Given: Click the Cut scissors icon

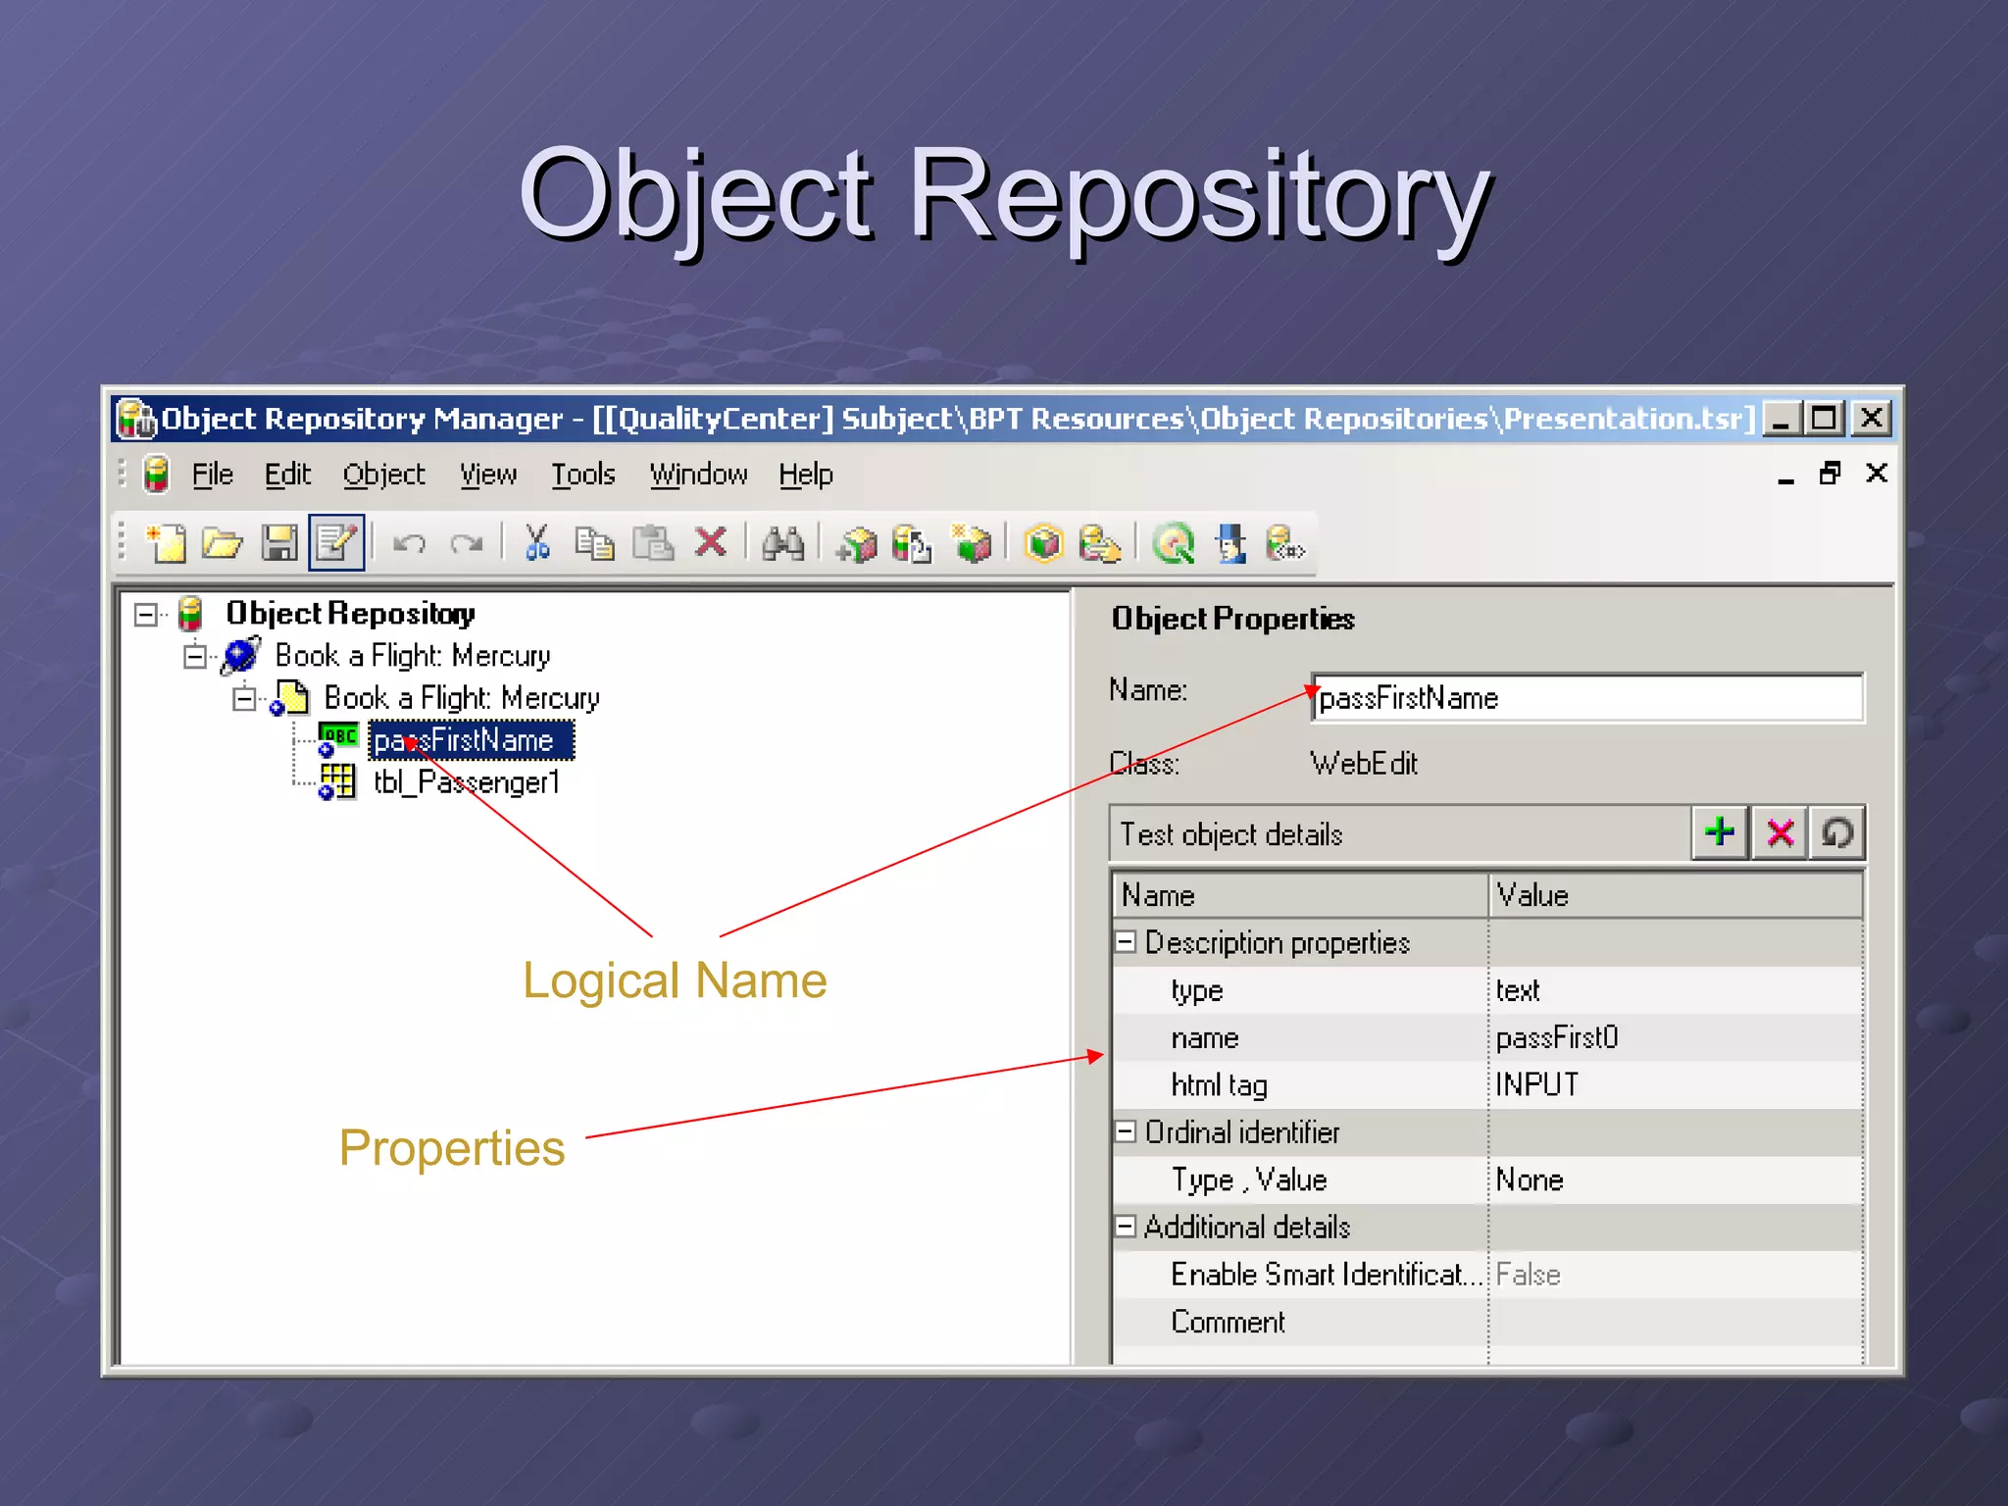Looking at the screenshot, I should 536,542.
